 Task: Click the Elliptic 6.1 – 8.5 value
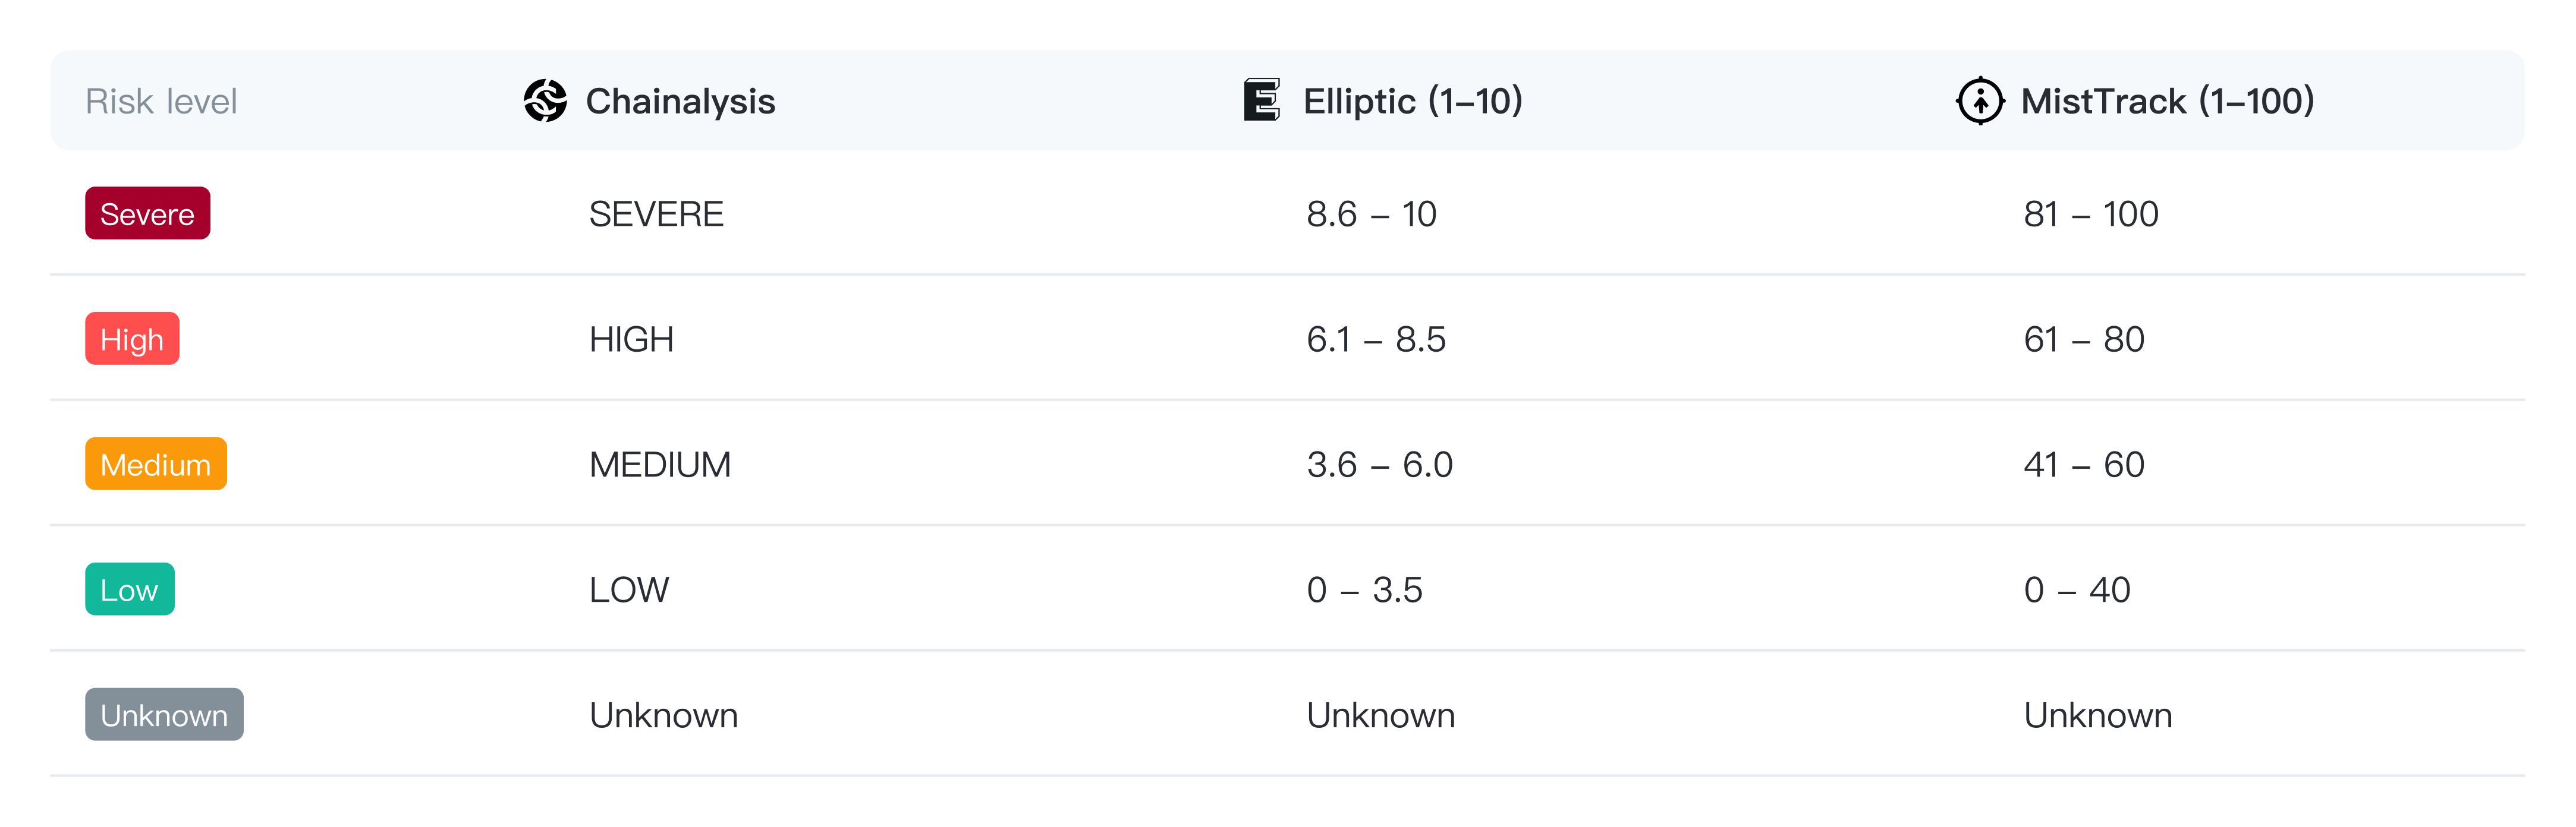[x=1376, y=340]
